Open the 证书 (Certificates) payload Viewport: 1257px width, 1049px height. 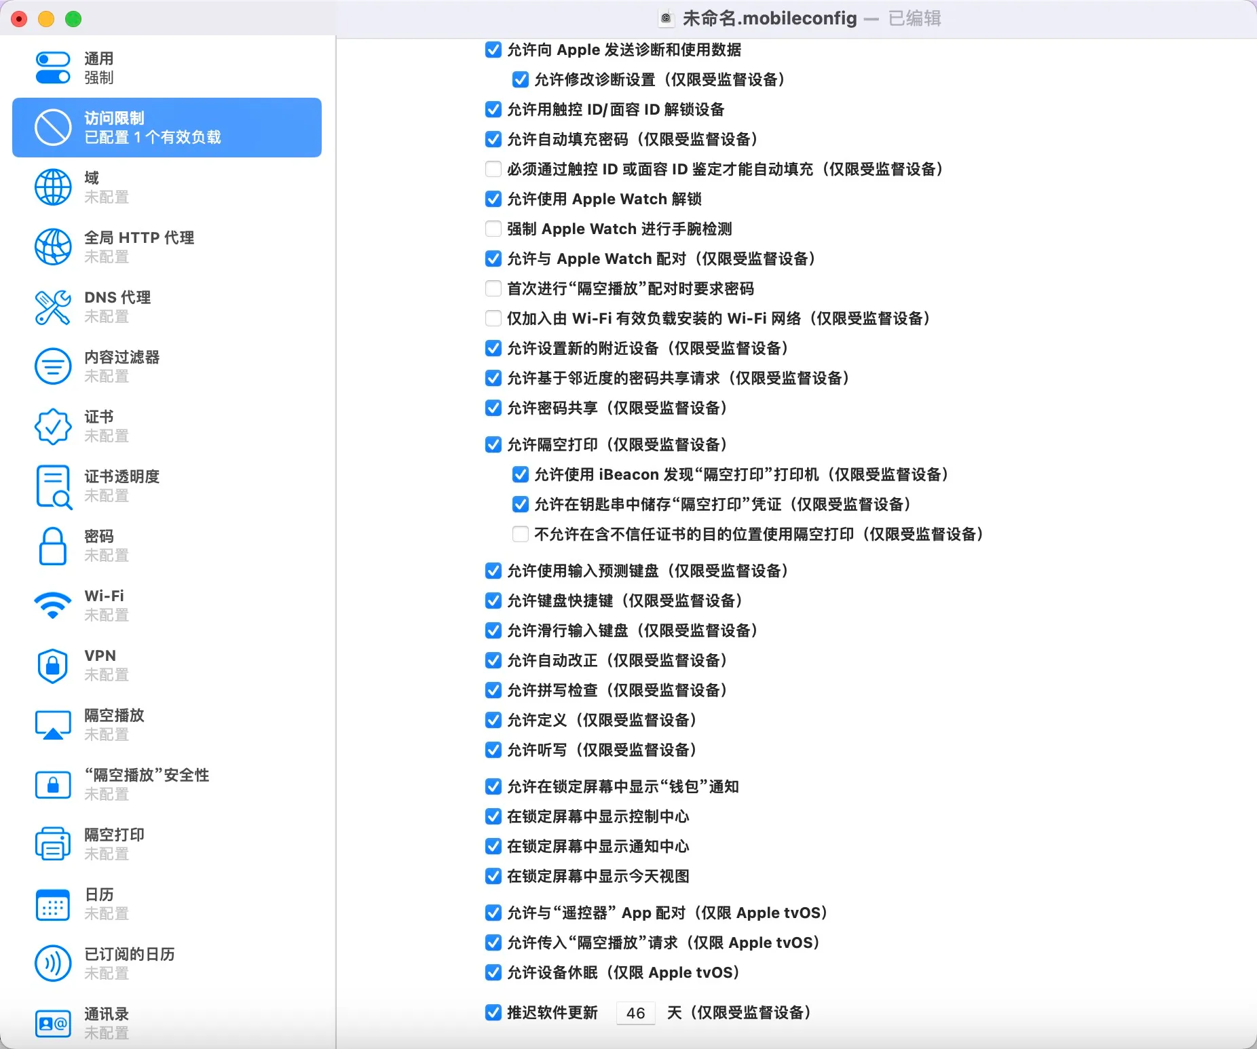pyautogui.click(x=53, y=426)
